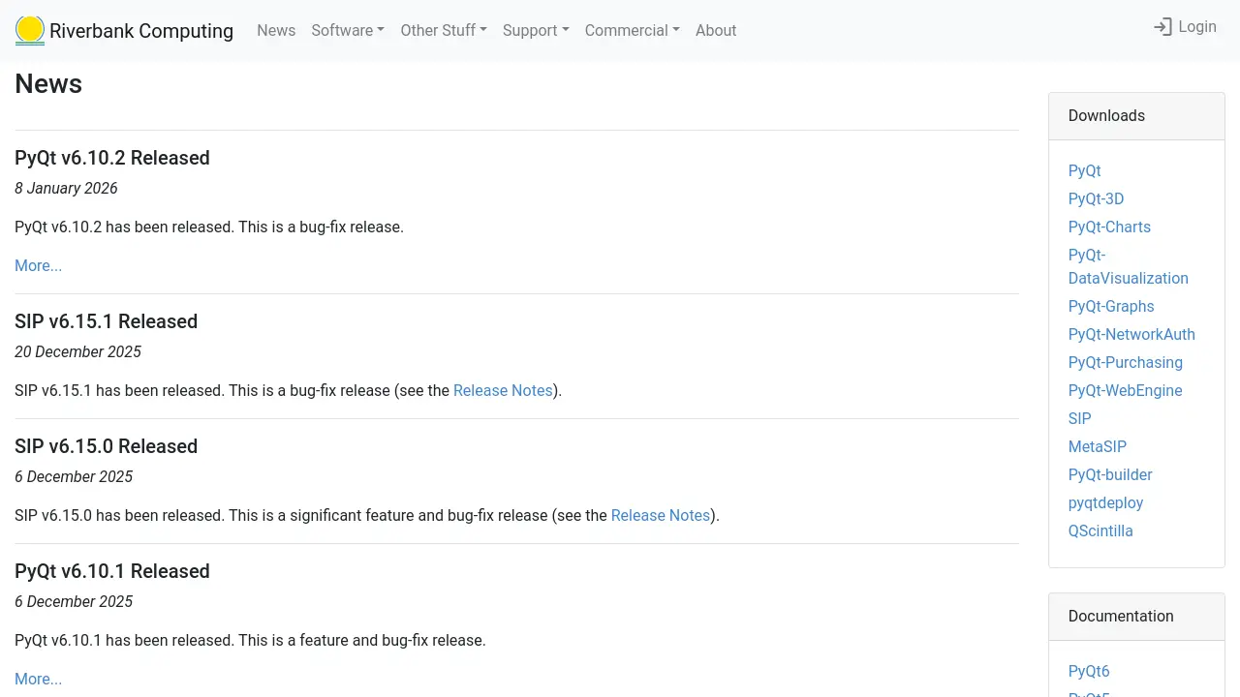Click the News page heading
This screenshot has width=1240, height=697.
click(x=48, y=84)
